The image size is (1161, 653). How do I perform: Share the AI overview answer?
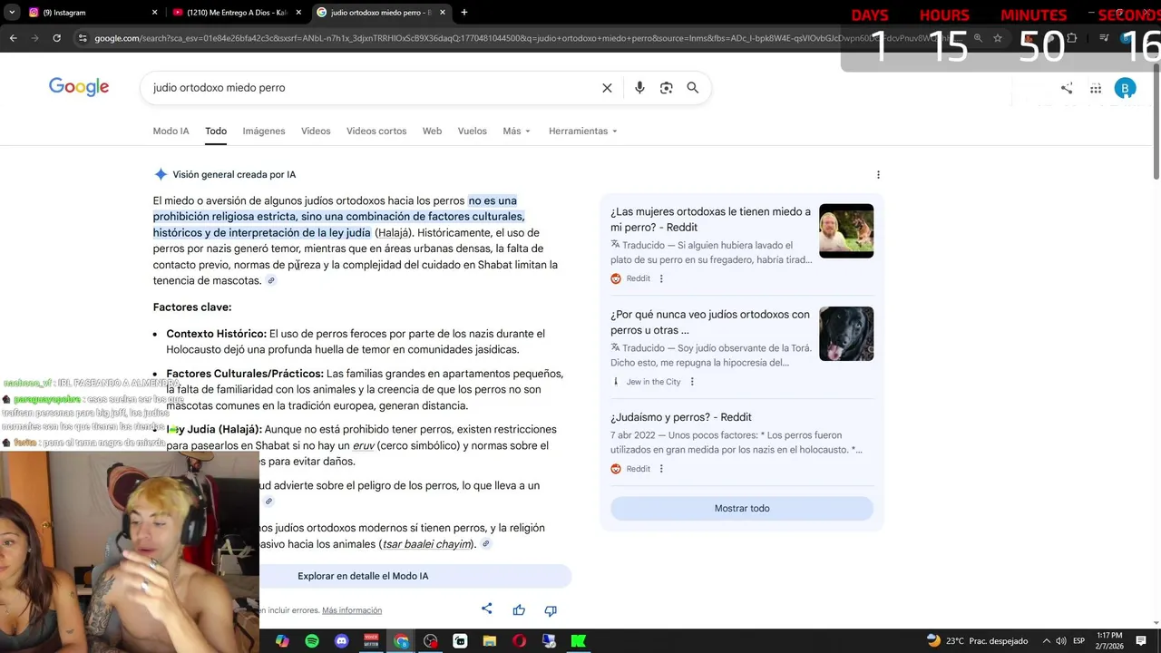486,609
